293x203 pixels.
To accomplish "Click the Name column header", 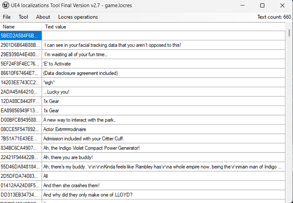I will tap(9, 27).
